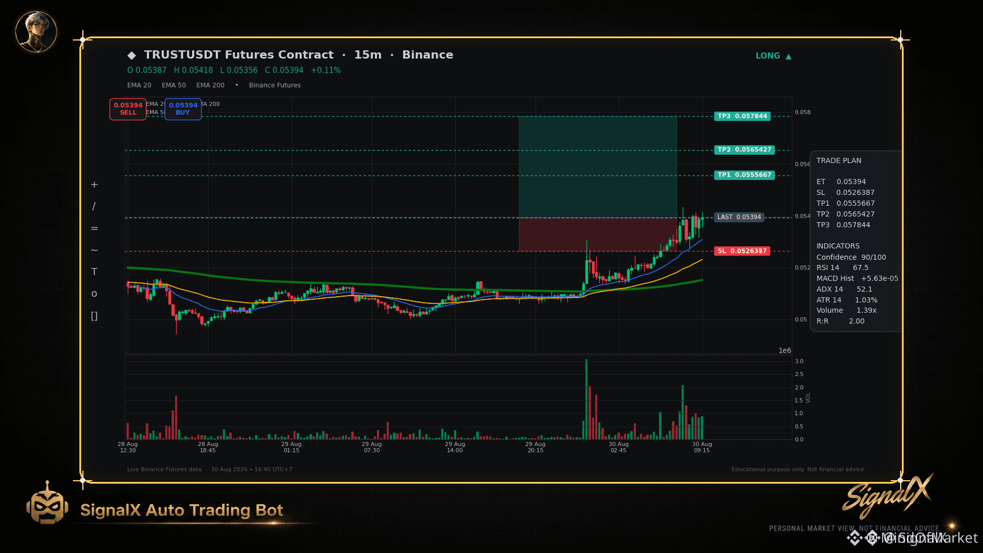Click the 0.058 price axis label
The image size is (983, 553).
click(803, 112)
